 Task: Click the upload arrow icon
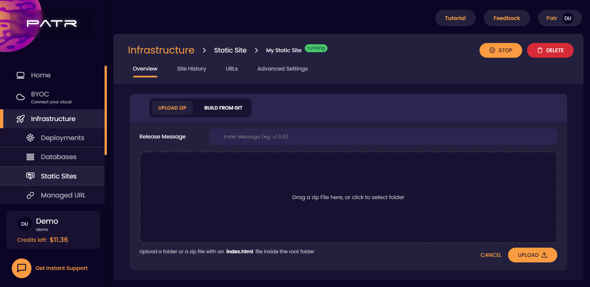point(544,255)
